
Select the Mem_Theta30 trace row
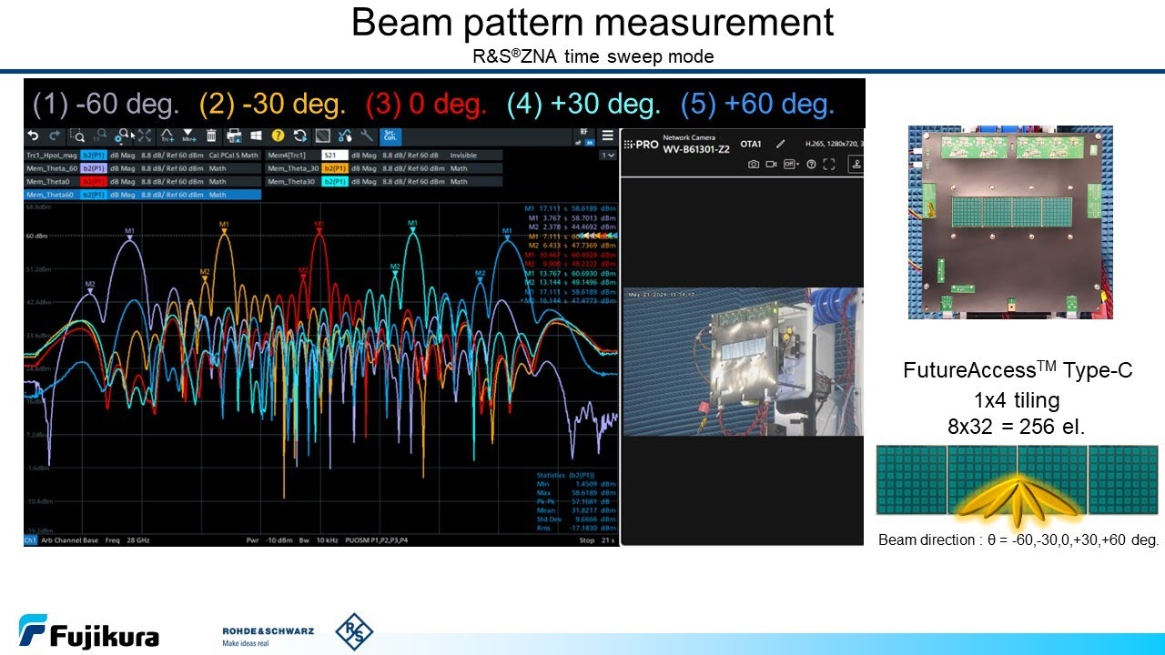click(384, 182)
